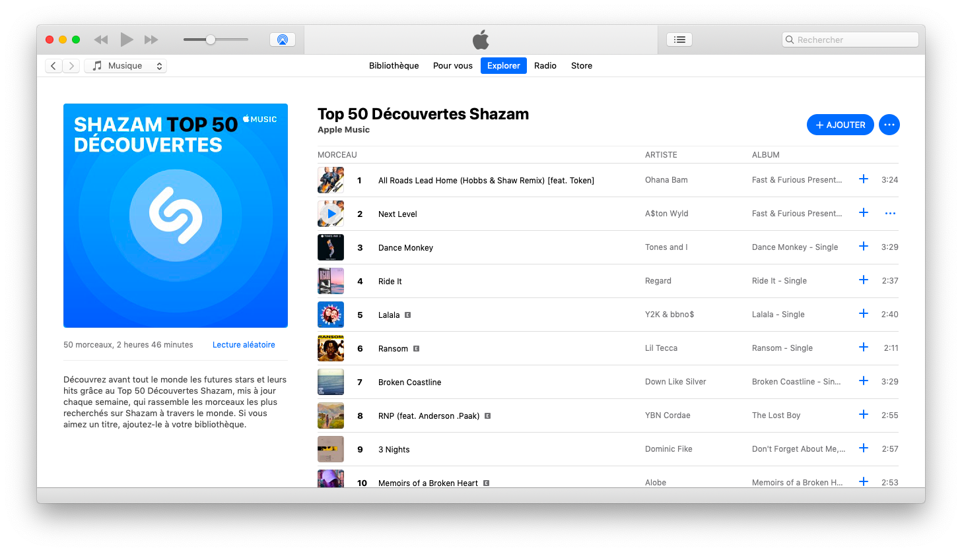This screenshot has height=552, width=962.
Task: Select song Memoirs of a Broken Heart
Action: (428, 483)
